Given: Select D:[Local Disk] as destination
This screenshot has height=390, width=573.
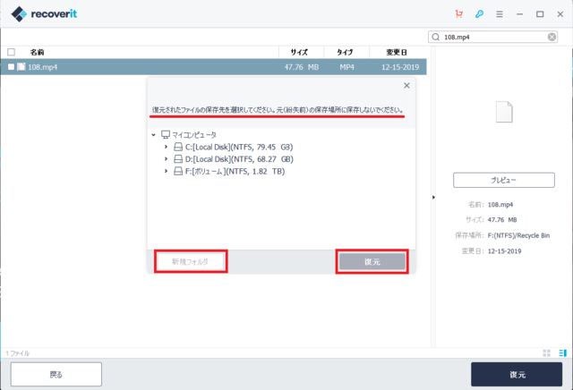Looking at the screenshot, I should click(239, 159).
